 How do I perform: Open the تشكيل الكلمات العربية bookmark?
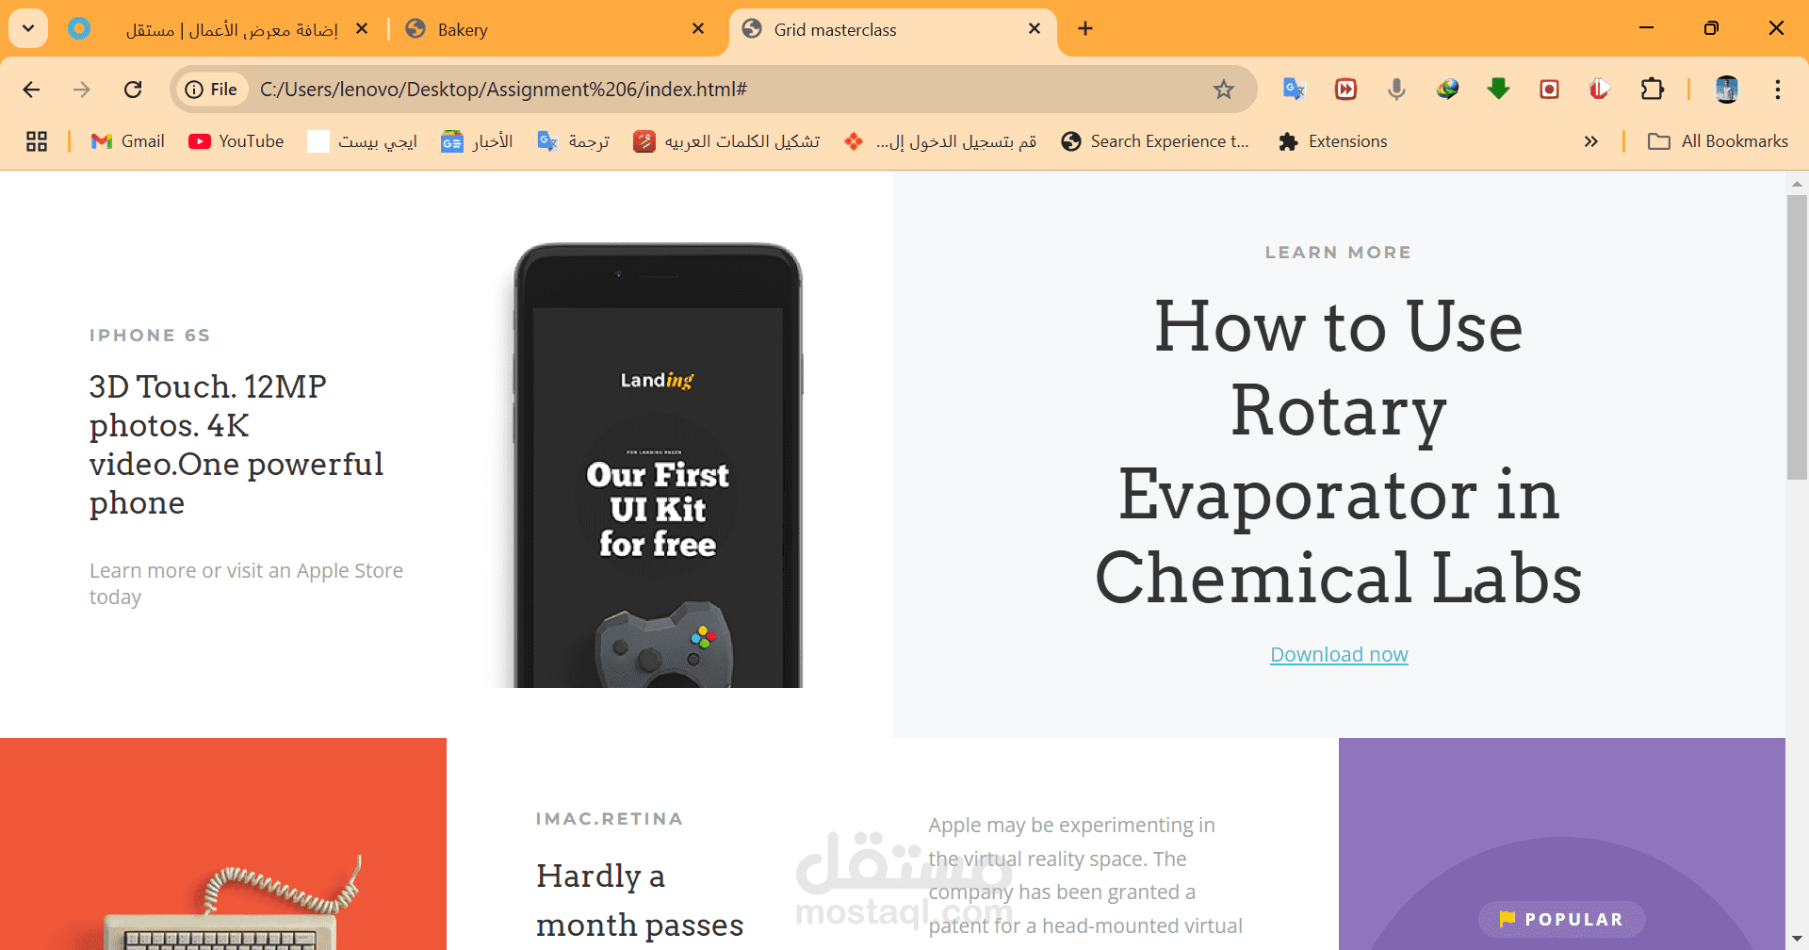[x=726, y=141]
